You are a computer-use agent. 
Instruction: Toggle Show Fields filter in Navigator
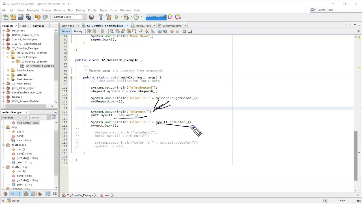pos(12,194)
